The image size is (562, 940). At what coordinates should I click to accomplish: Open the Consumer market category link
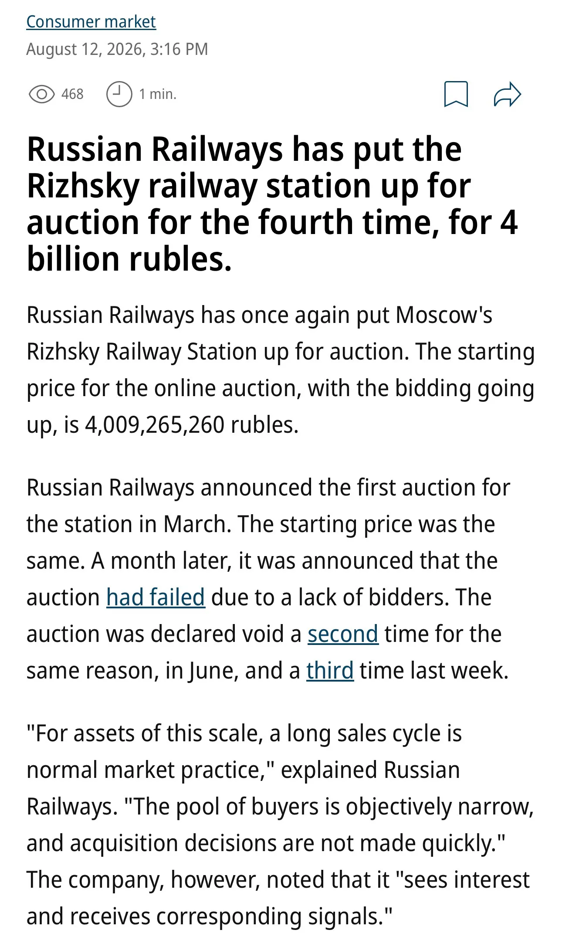click(91, 22)
